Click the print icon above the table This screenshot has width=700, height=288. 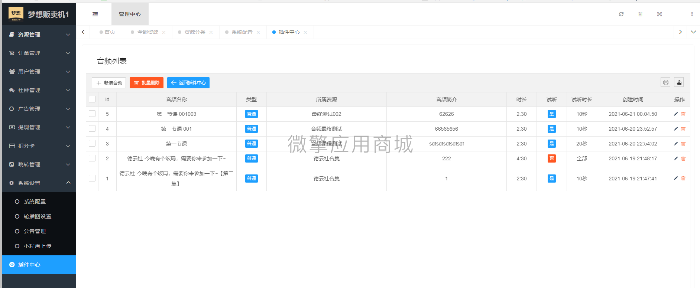665,82
